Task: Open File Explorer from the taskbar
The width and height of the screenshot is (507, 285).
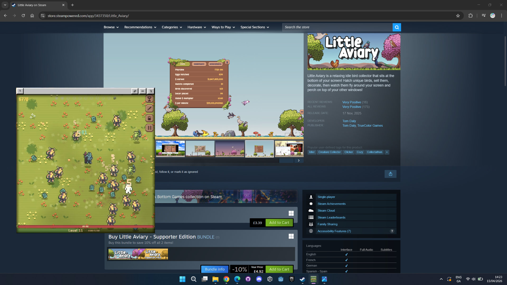Action: pyautogui.click(x=215, y=279)
